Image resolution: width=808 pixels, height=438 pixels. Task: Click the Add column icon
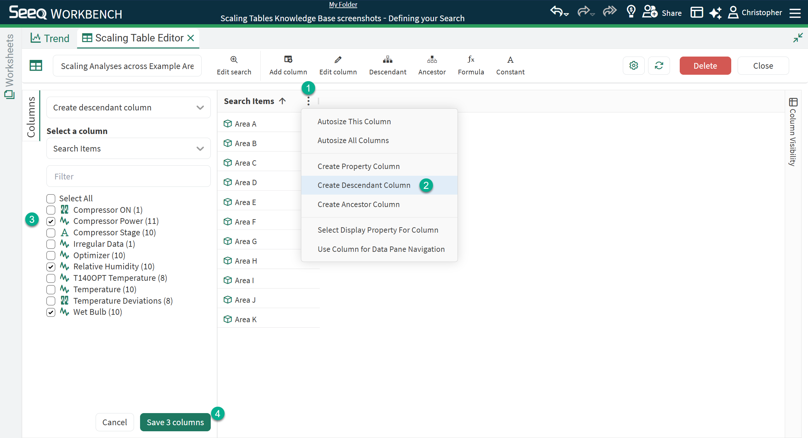[288, 60]
